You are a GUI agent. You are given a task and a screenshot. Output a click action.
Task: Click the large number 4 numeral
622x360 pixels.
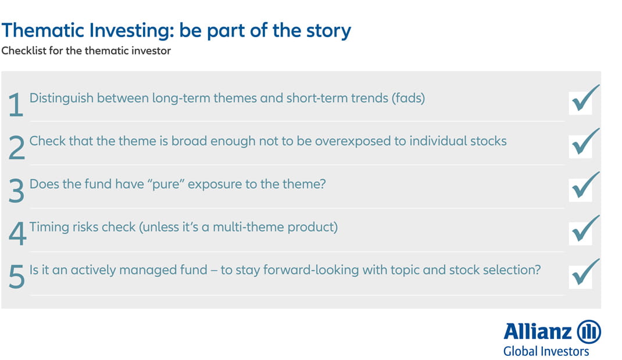[17, 233]
